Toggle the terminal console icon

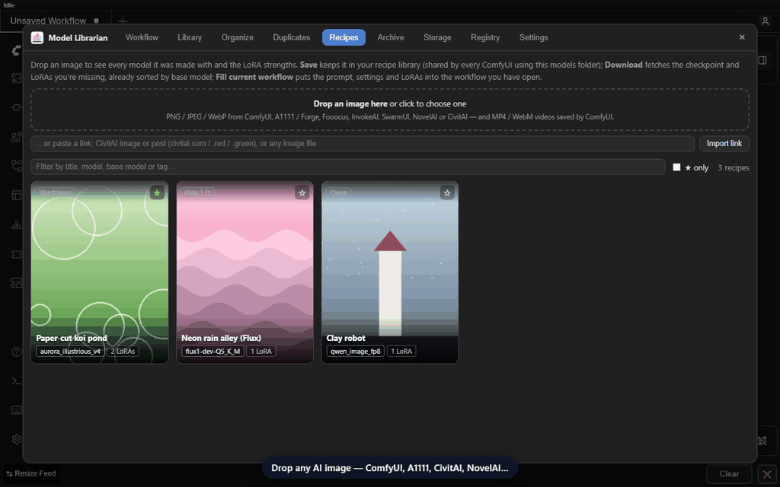(17, 381)
